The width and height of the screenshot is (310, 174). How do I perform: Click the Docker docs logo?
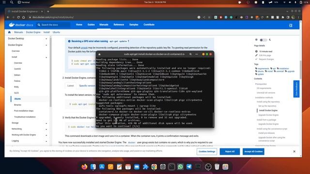tap(21, 25)
